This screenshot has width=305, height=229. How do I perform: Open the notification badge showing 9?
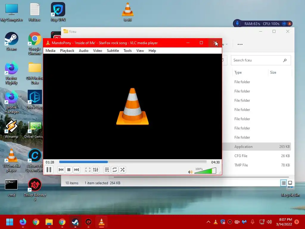pos(297,222)
